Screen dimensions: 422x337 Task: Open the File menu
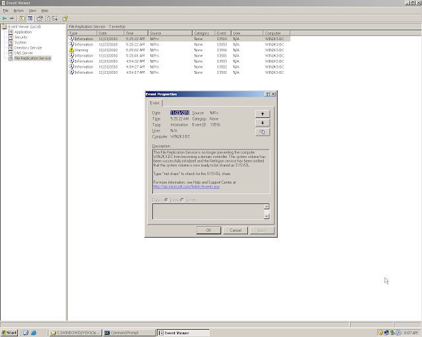tap(6, 11)
